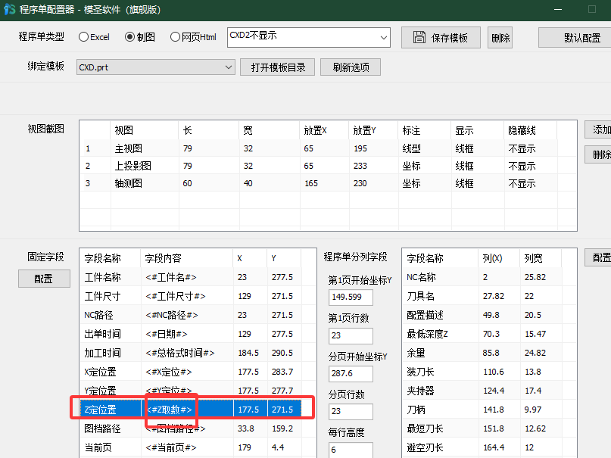Select the 最低深度Z column field row
This screenshot has height=458, width=611.
click(488, 334)
